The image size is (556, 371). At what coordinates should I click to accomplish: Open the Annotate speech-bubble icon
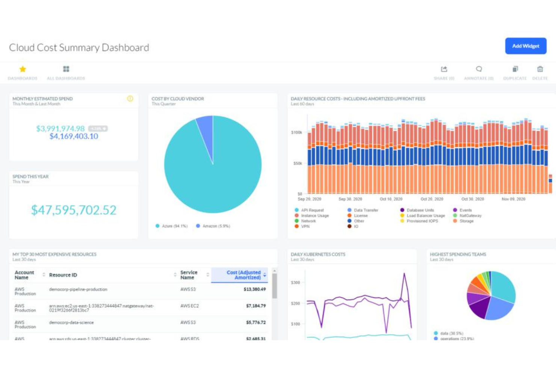tap(479, 69)
